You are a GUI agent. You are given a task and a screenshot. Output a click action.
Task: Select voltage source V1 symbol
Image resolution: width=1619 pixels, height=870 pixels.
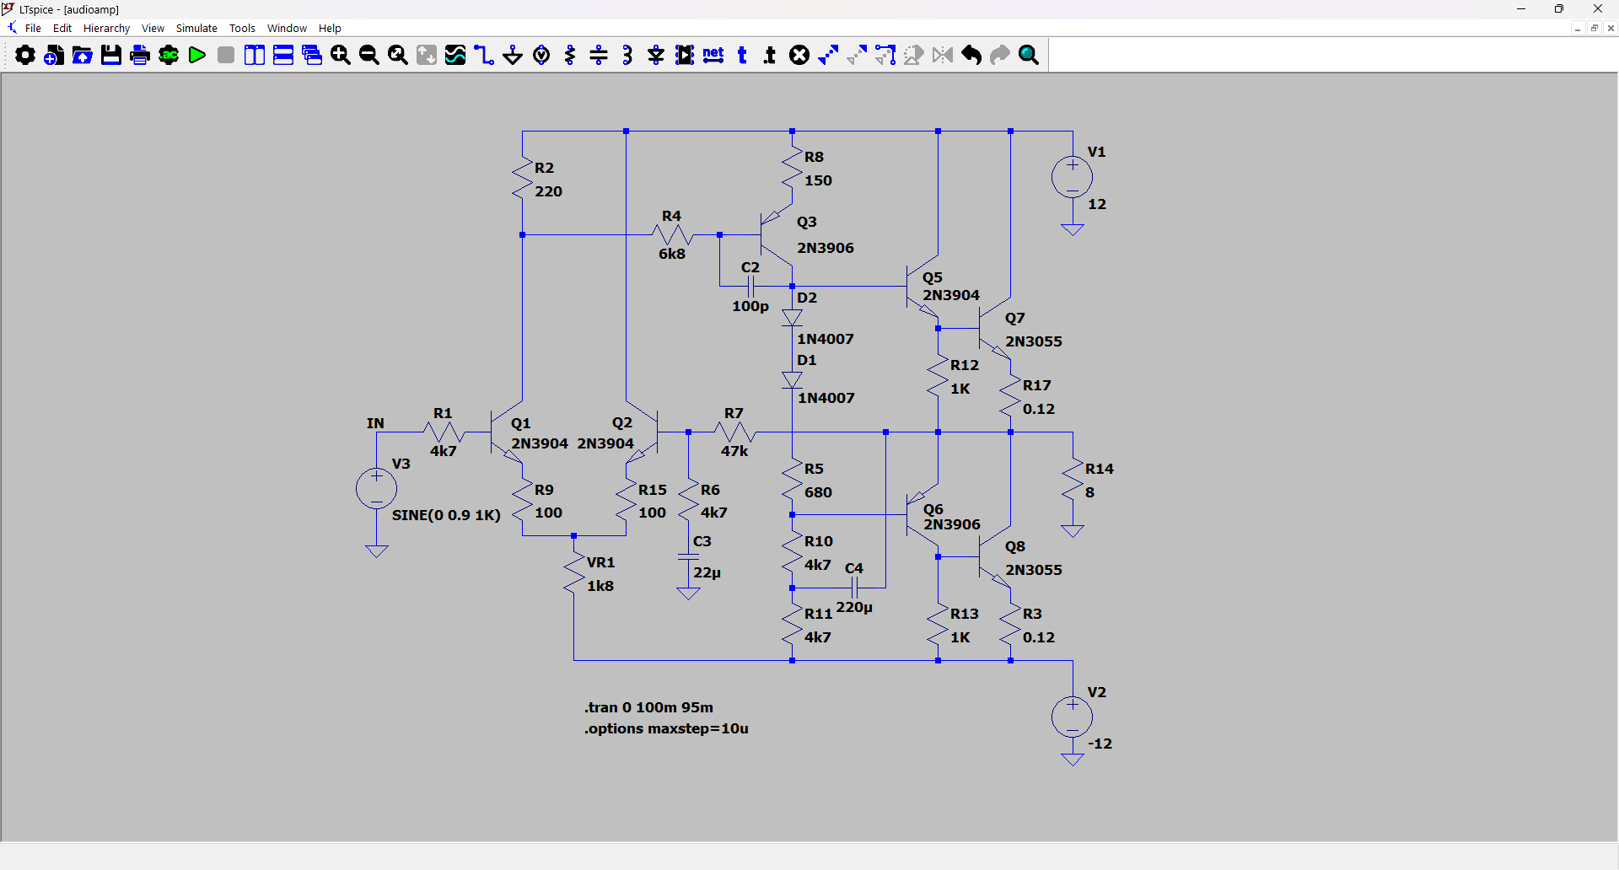(x=1073, y=178)
